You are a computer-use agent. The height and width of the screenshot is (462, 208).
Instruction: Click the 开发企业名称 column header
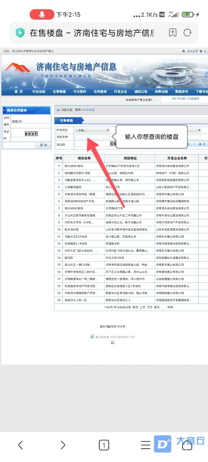click(177, 158)
